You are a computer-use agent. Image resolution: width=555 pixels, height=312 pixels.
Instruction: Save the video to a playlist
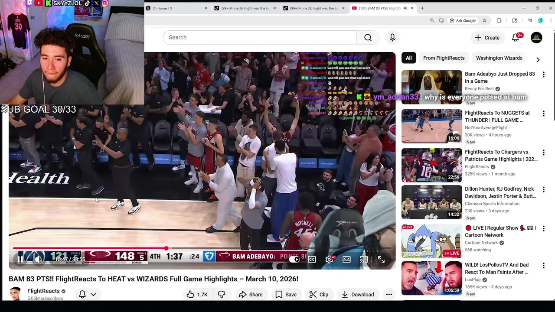(286, 295)
